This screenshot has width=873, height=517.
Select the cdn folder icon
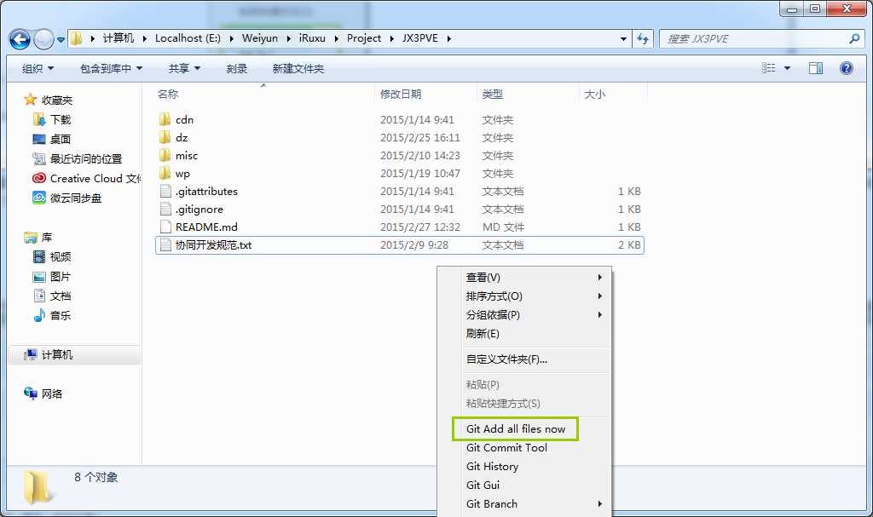pyautogui.click(x=165, y=119)
